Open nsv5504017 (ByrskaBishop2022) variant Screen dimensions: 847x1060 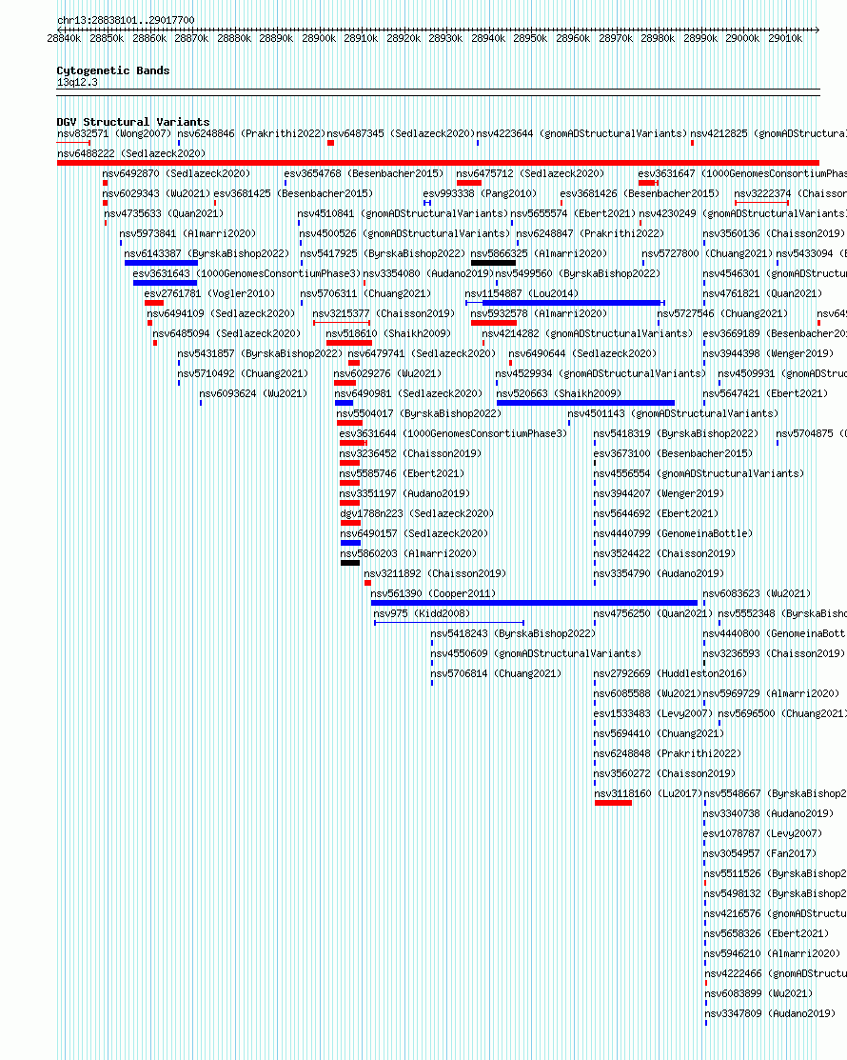(419, 413)
